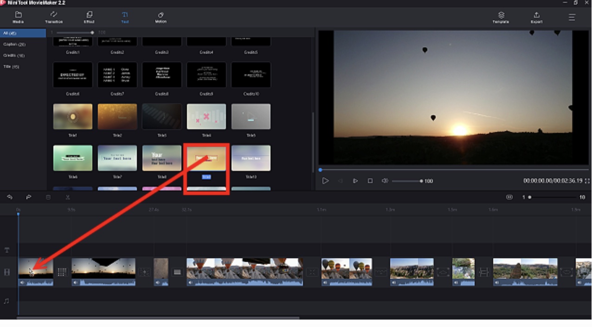Open the hamburger main menu
Image resolution: width=592 pixels, height=327 pixels.
[572, 17]
